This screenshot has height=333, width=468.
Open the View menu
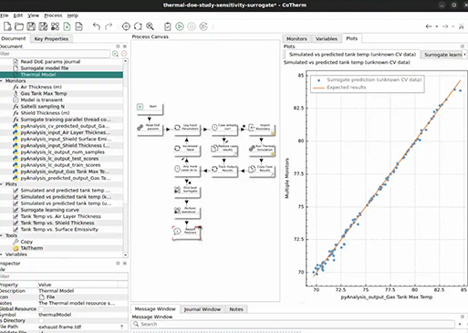pos(33,16)
